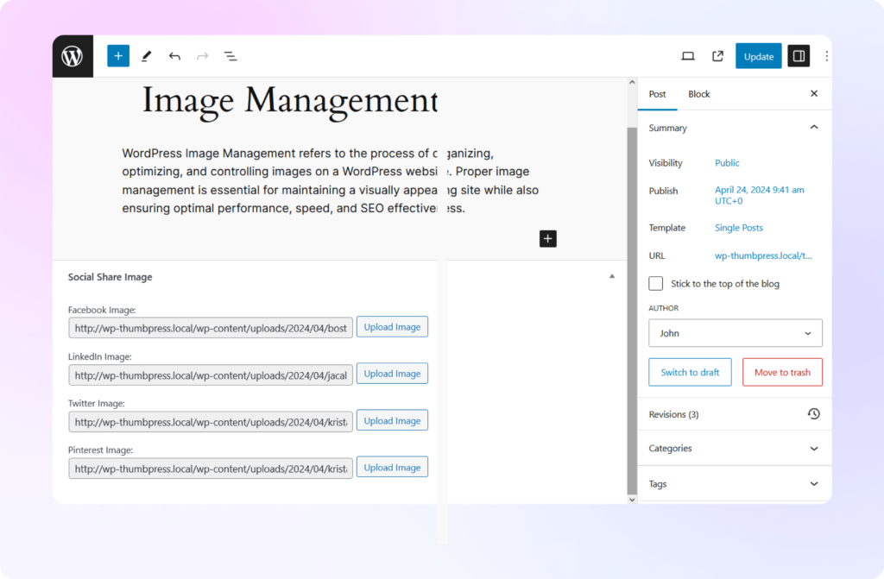Edit the publish date April 24, 2024
884x579 pixels.
[760, 195]
